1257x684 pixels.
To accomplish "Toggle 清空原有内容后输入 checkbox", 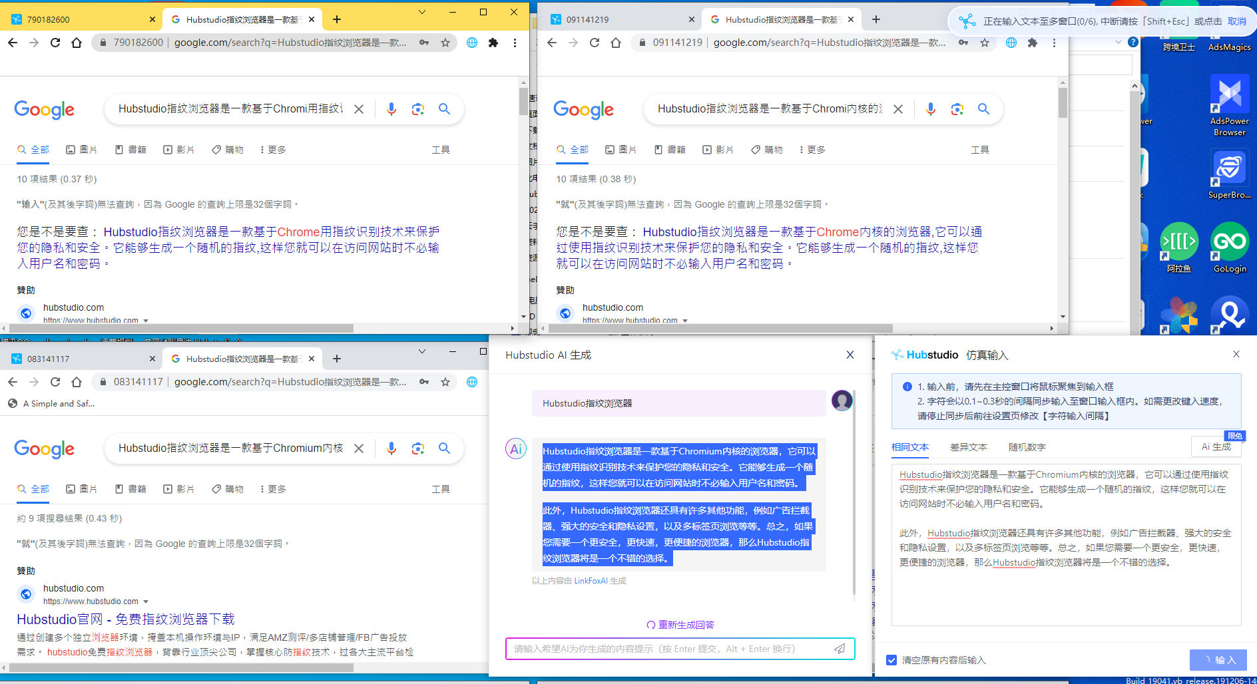I will coord(891,660).
